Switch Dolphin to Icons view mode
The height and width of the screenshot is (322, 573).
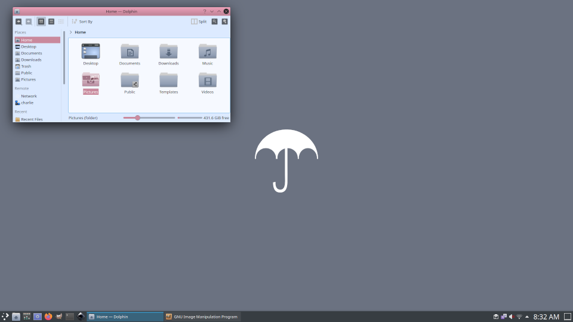point(41,21)
